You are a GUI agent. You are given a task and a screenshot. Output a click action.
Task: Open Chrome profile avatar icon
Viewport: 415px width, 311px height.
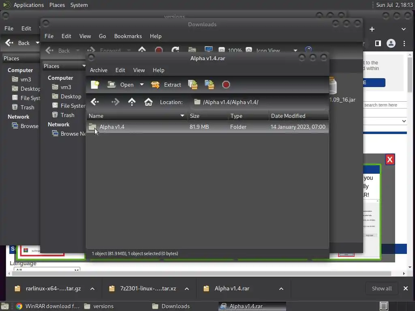[x=391, y=43]
